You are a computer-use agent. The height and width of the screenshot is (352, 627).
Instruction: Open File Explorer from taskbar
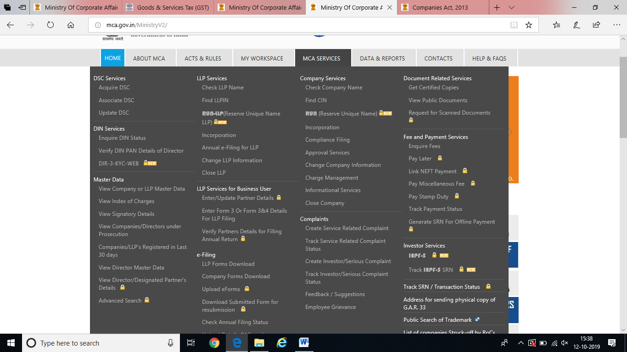[x=259, y=343]
